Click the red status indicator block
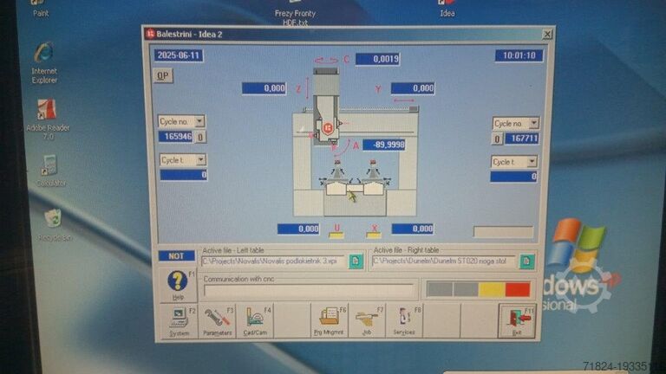Image resolution: width=666 pixels, height=374 pixels. 518,289
